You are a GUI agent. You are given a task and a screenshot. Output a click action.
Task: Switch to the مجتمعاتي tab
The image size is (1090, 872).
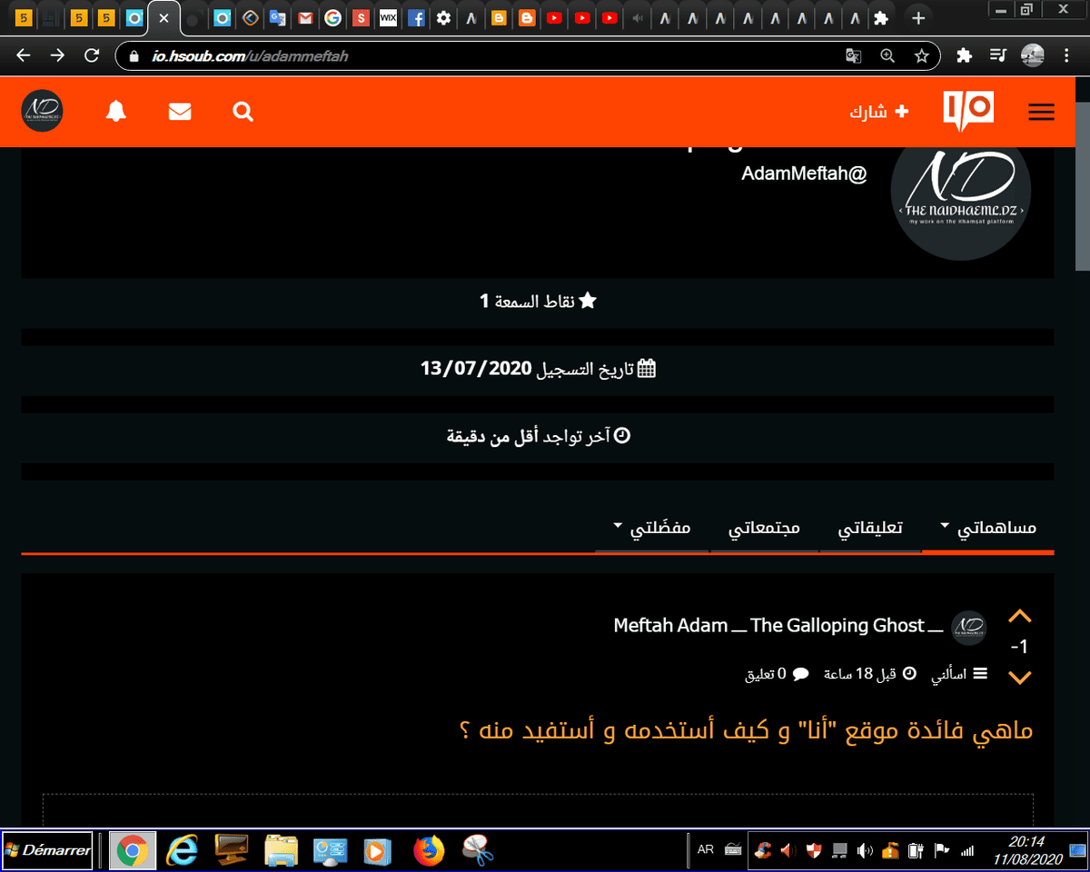click(x=764, y=527)
